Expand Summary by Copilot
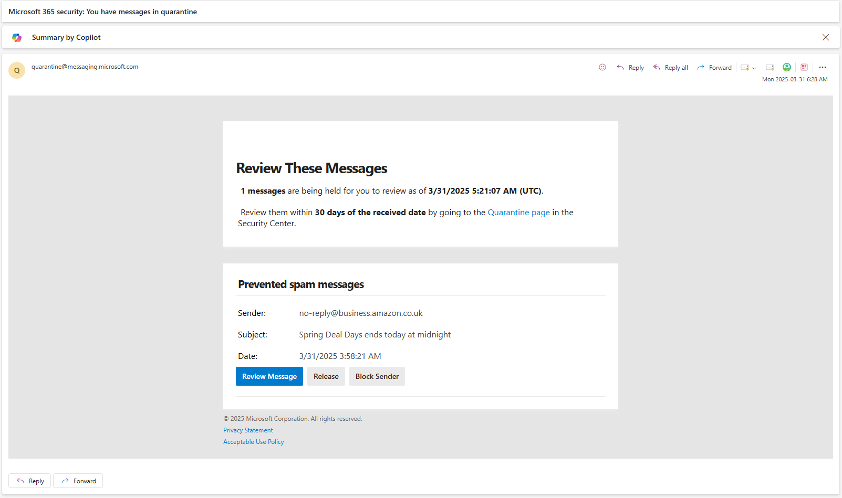The width and height of the screenshot is (842, 498). point(66,37)
